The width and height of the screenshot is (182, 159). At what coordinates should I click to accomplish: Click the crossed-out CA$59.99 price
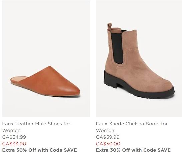coord(108,137)
